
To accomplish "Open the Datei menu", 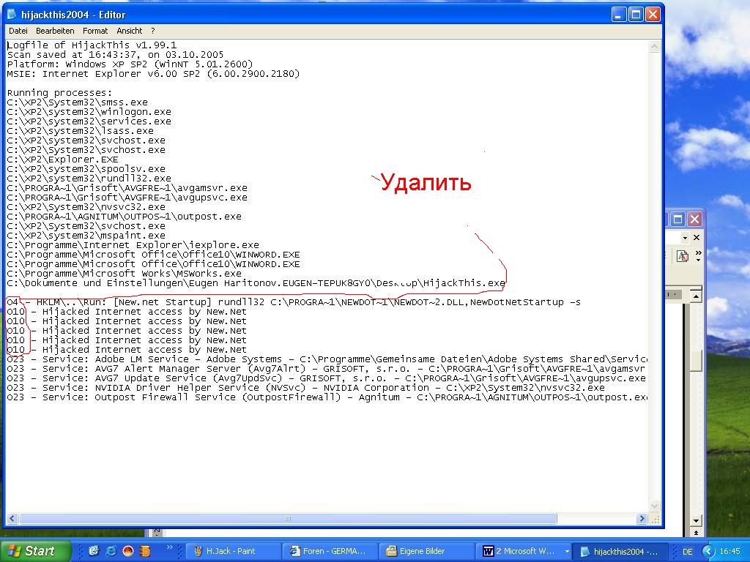I will pyautogui.click(x=18, y=31).
